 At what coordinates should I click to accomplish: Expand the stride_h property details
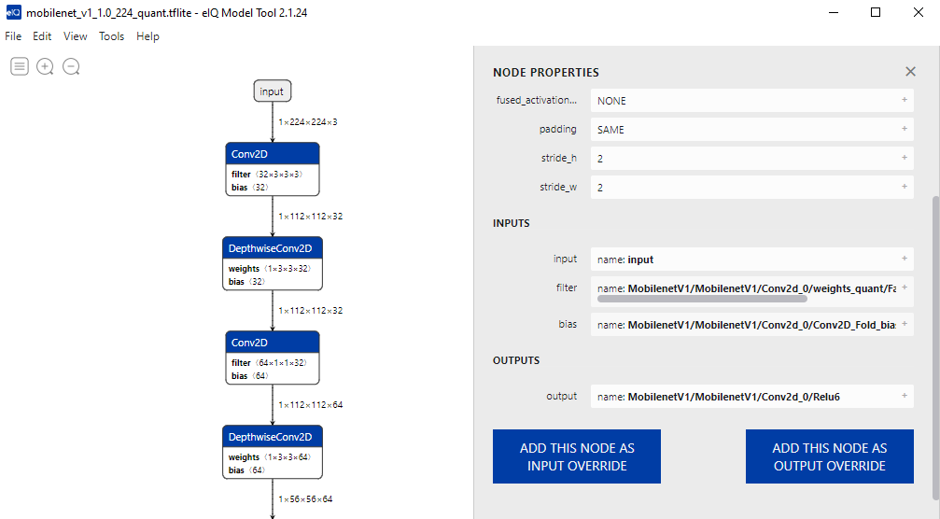[x=904, y=158]
